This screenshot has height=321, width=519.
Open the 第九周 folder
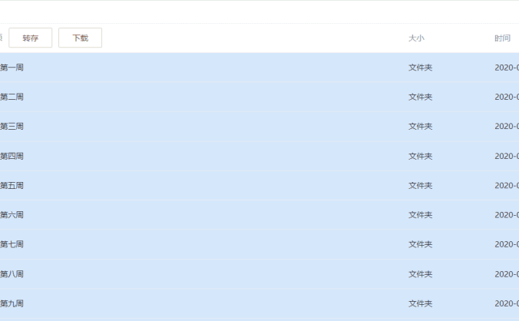(12, 303)
